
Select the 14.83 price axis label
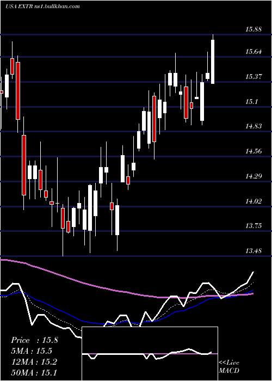254,126
